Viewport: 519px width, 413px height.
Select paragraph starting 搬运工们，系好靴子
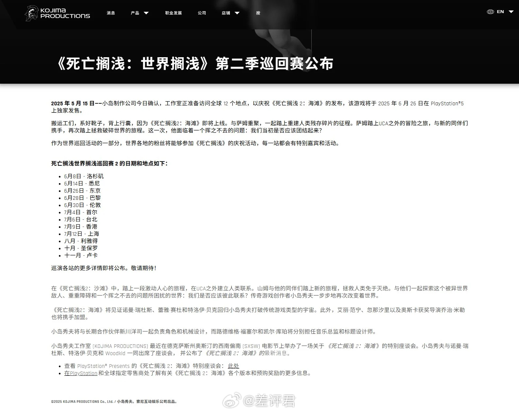259,127
